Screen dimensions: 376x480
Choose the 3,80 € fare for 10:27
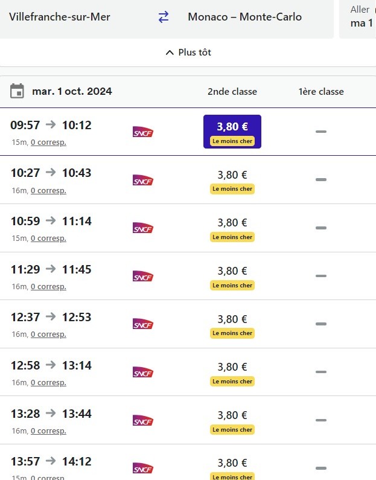pos(232,175)
